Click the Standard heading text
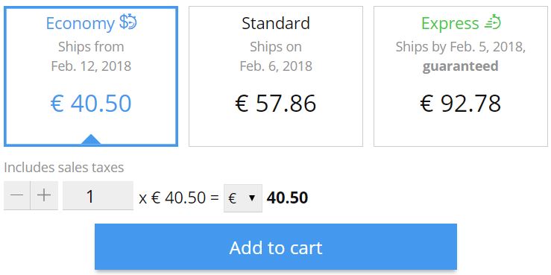The width and height of the screenshot is (551, 275). 276,23
